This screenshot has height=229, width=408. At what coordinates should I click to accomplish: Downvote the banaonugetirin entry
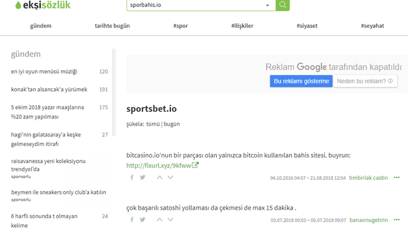[170, 220]
